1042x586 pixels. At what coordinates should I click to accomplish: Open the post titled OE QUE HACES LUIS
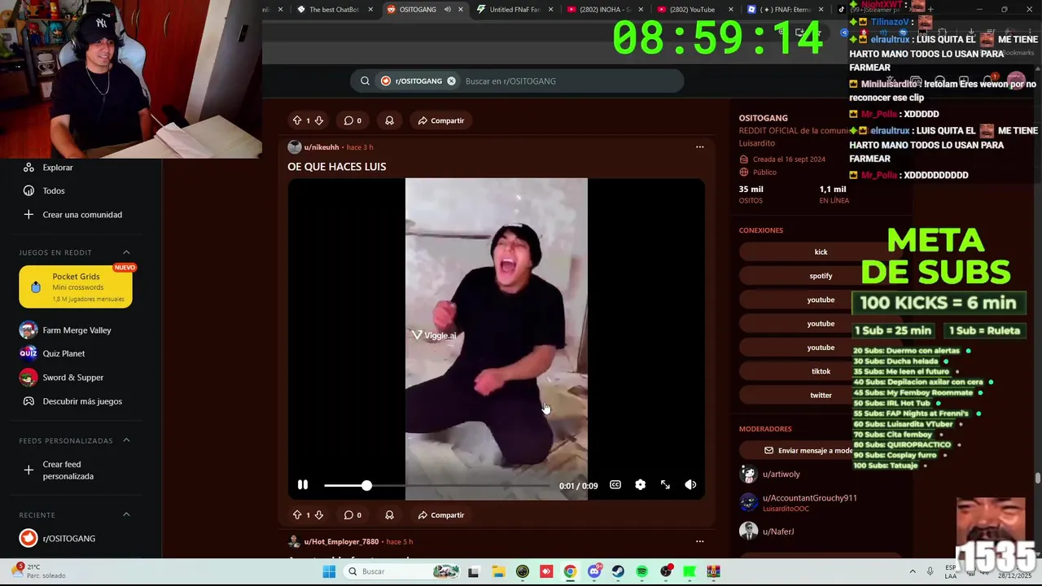pyautogui.click(x=336, y=166)
